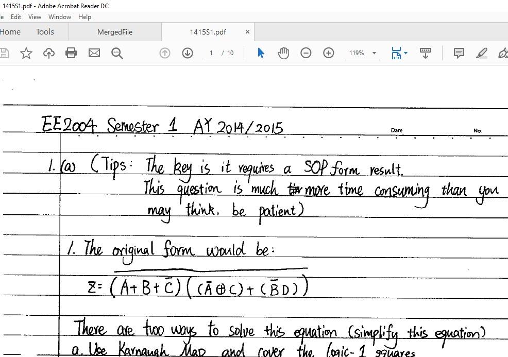The image size is (508, 357).
Task: Share file via Adobe cloud
Action: point(48,53)
